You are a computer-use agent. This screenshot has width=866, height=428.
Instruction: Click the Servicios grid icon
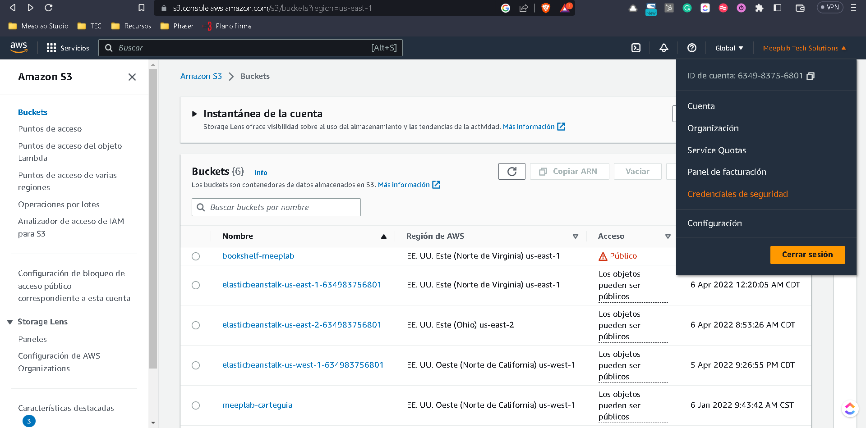tap(51, 48)
